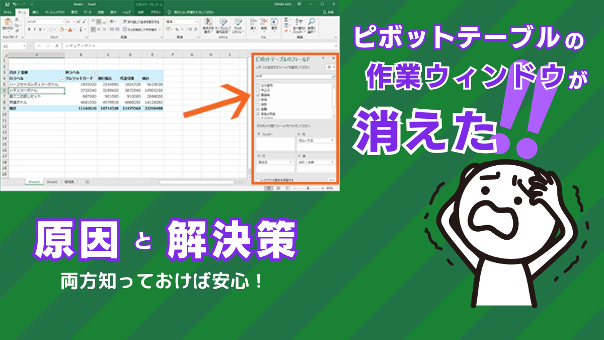Adjust the zoom slider in the status bar
The width and height of the screenshot is (604, 340).
(x=307, y=188)
